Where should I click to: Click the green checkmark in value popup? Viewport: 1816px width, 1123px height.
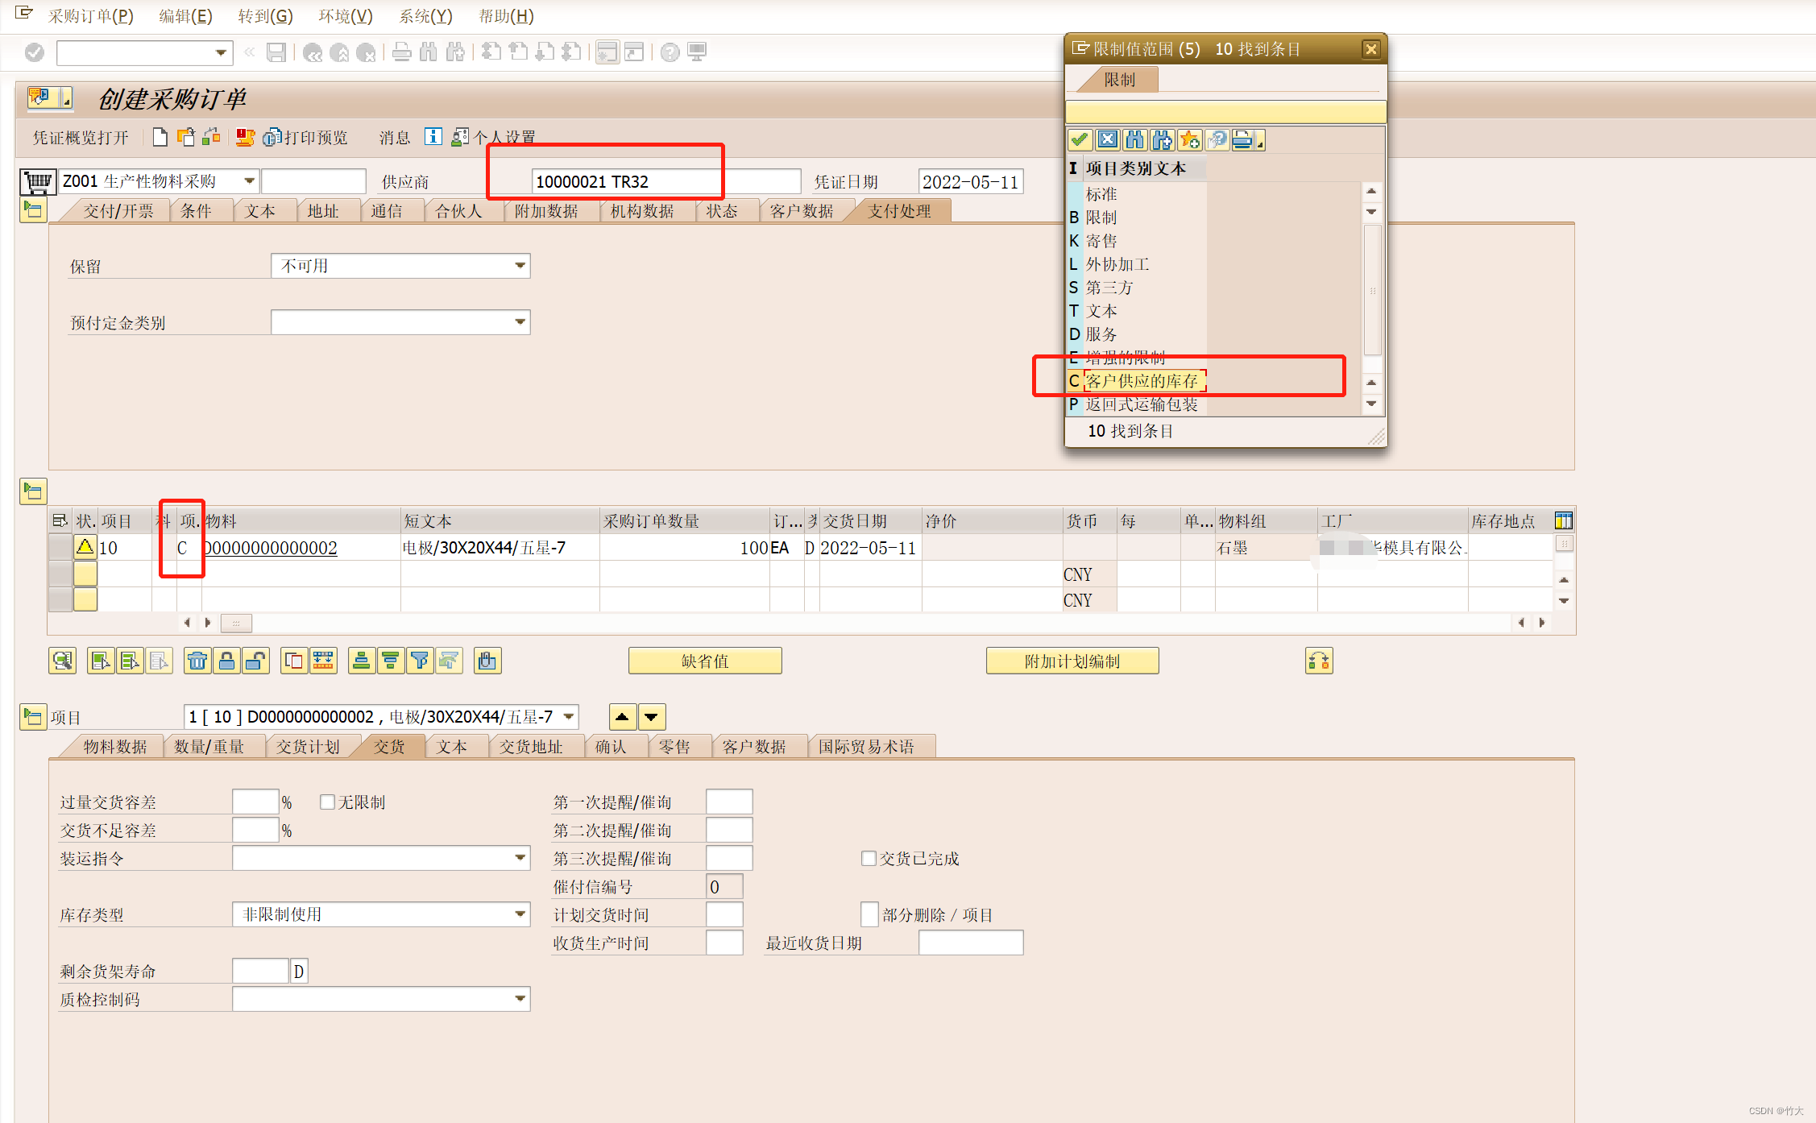[x=1080, y=140]
